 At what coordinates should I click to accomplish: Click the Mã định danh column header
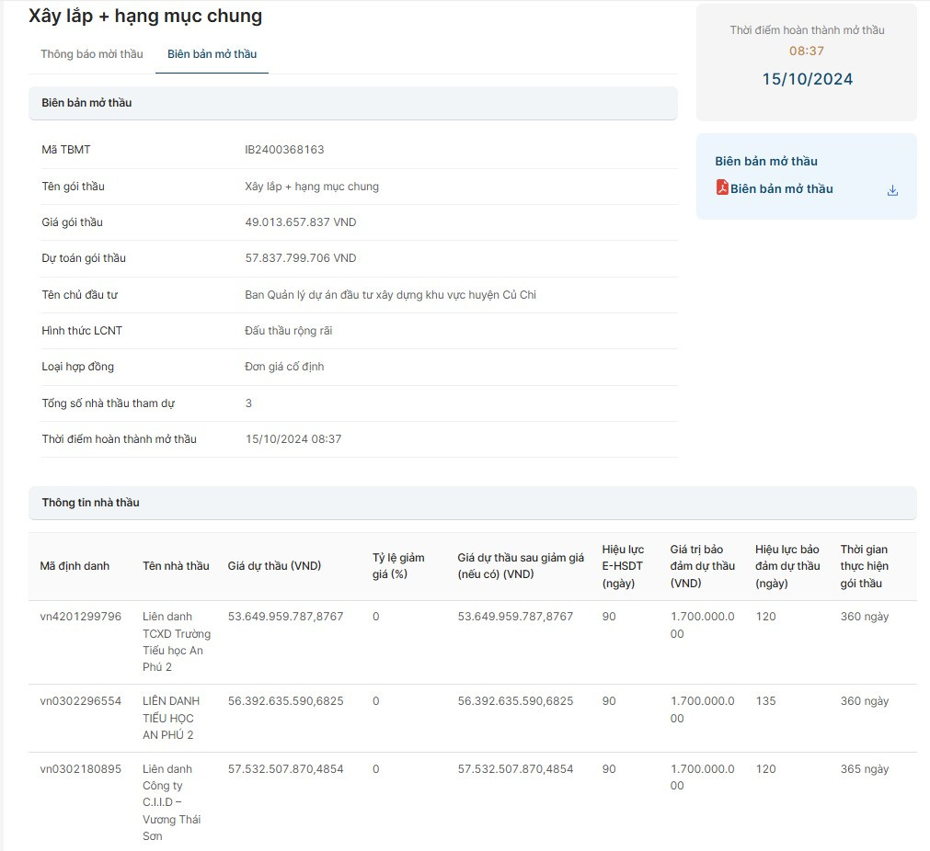[x=75, y=566]
